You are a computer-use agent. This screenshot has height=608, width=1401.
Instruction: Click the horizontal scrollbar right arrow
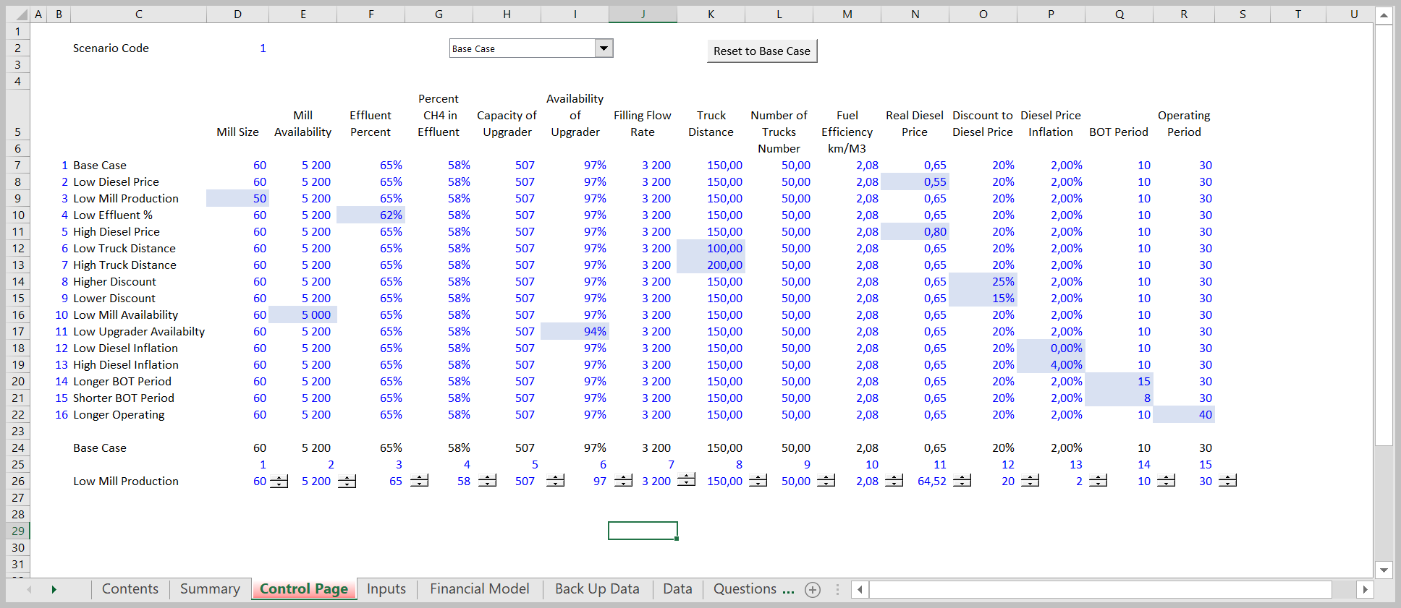coord(1365,589)
